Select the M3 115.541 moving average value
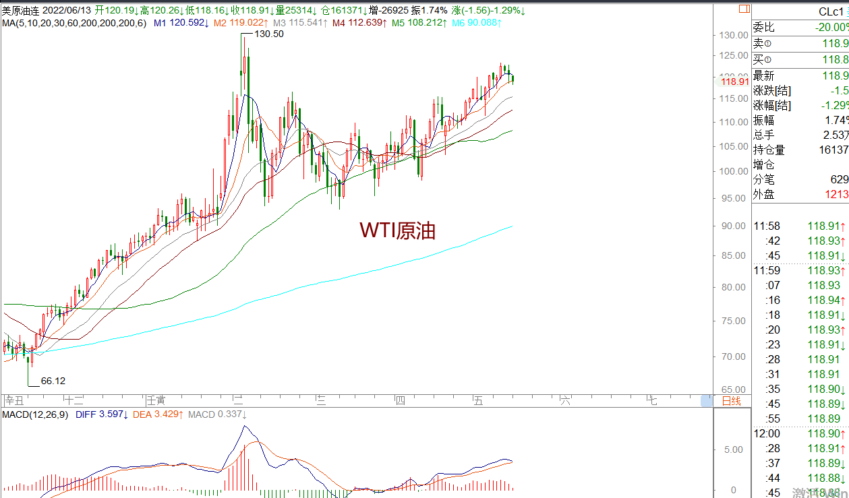Viewport: 849px width, 498px height. (x=301, y=22)
